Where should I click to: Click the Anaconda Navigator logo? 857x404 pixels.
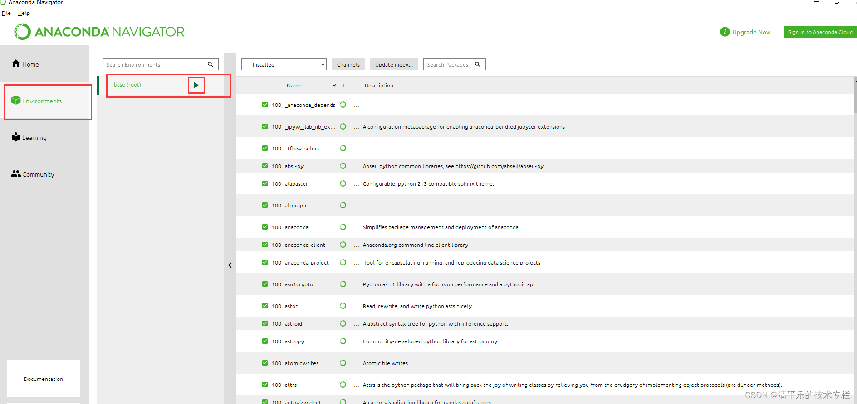point(99,32)
